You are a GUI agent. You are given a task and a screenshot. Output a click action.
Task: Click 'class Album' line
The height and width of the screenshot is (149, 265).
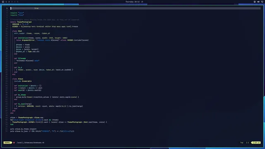(x=17, y=79)
